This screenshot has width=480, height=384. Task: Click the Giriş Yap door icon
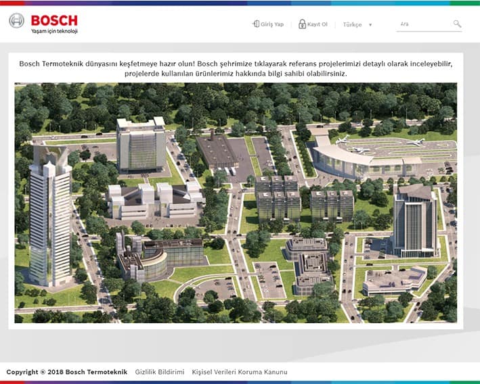coord(256,24)
